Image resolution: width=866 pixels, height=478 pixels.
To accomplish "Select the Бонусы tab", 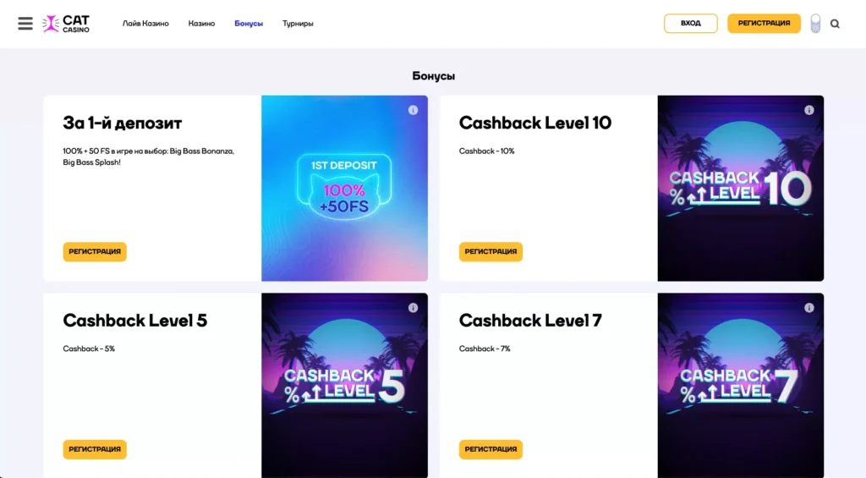I will point(249,23).
